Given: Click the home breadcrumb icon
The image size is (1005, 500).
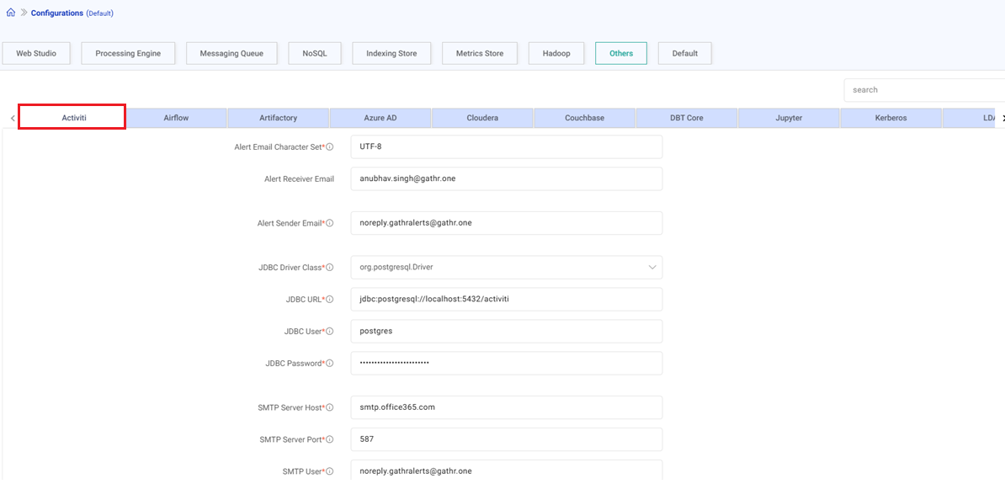Looking at the screenshot, I should tap(10, 13).
